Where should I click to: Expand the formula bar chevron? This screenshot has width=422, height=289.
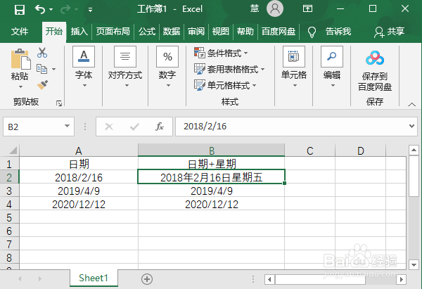[x=411, y=126]
